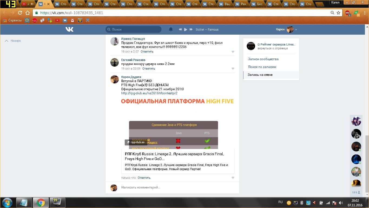Image resolution: width=369 pixels, height=208 pixels.
Task: Skip to the next track
Action: (191, 29)
